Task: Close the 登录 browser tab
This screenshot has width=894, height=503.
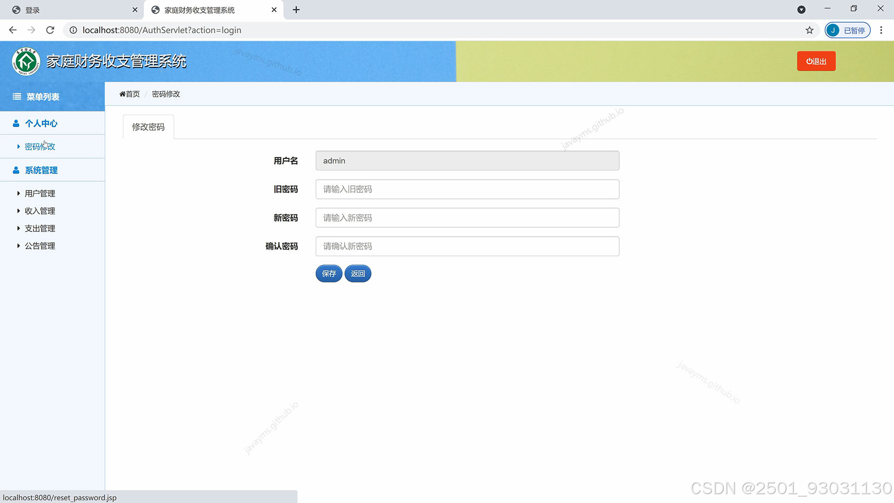Action: (135, 10)
